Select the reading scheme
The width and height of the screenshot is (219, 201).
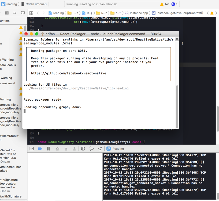pos(9,4)
